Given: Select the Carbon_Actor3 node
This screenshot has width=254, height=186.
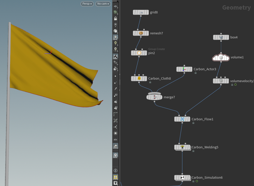Looking at the screenshot, I should coord(184,69).
